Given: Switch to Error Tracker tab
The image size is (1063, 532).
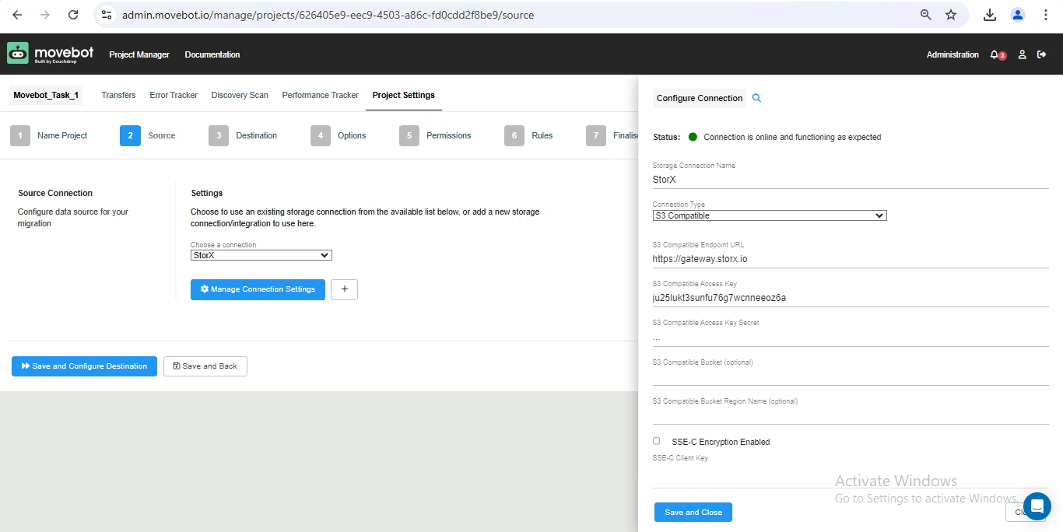Looking at the screenshot, I should click(x=174, y=95).
